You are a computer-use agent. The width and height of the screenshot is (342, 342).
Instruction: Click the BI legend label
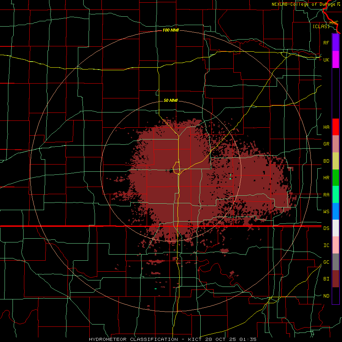pyautogui.click(x=326, y=279)
